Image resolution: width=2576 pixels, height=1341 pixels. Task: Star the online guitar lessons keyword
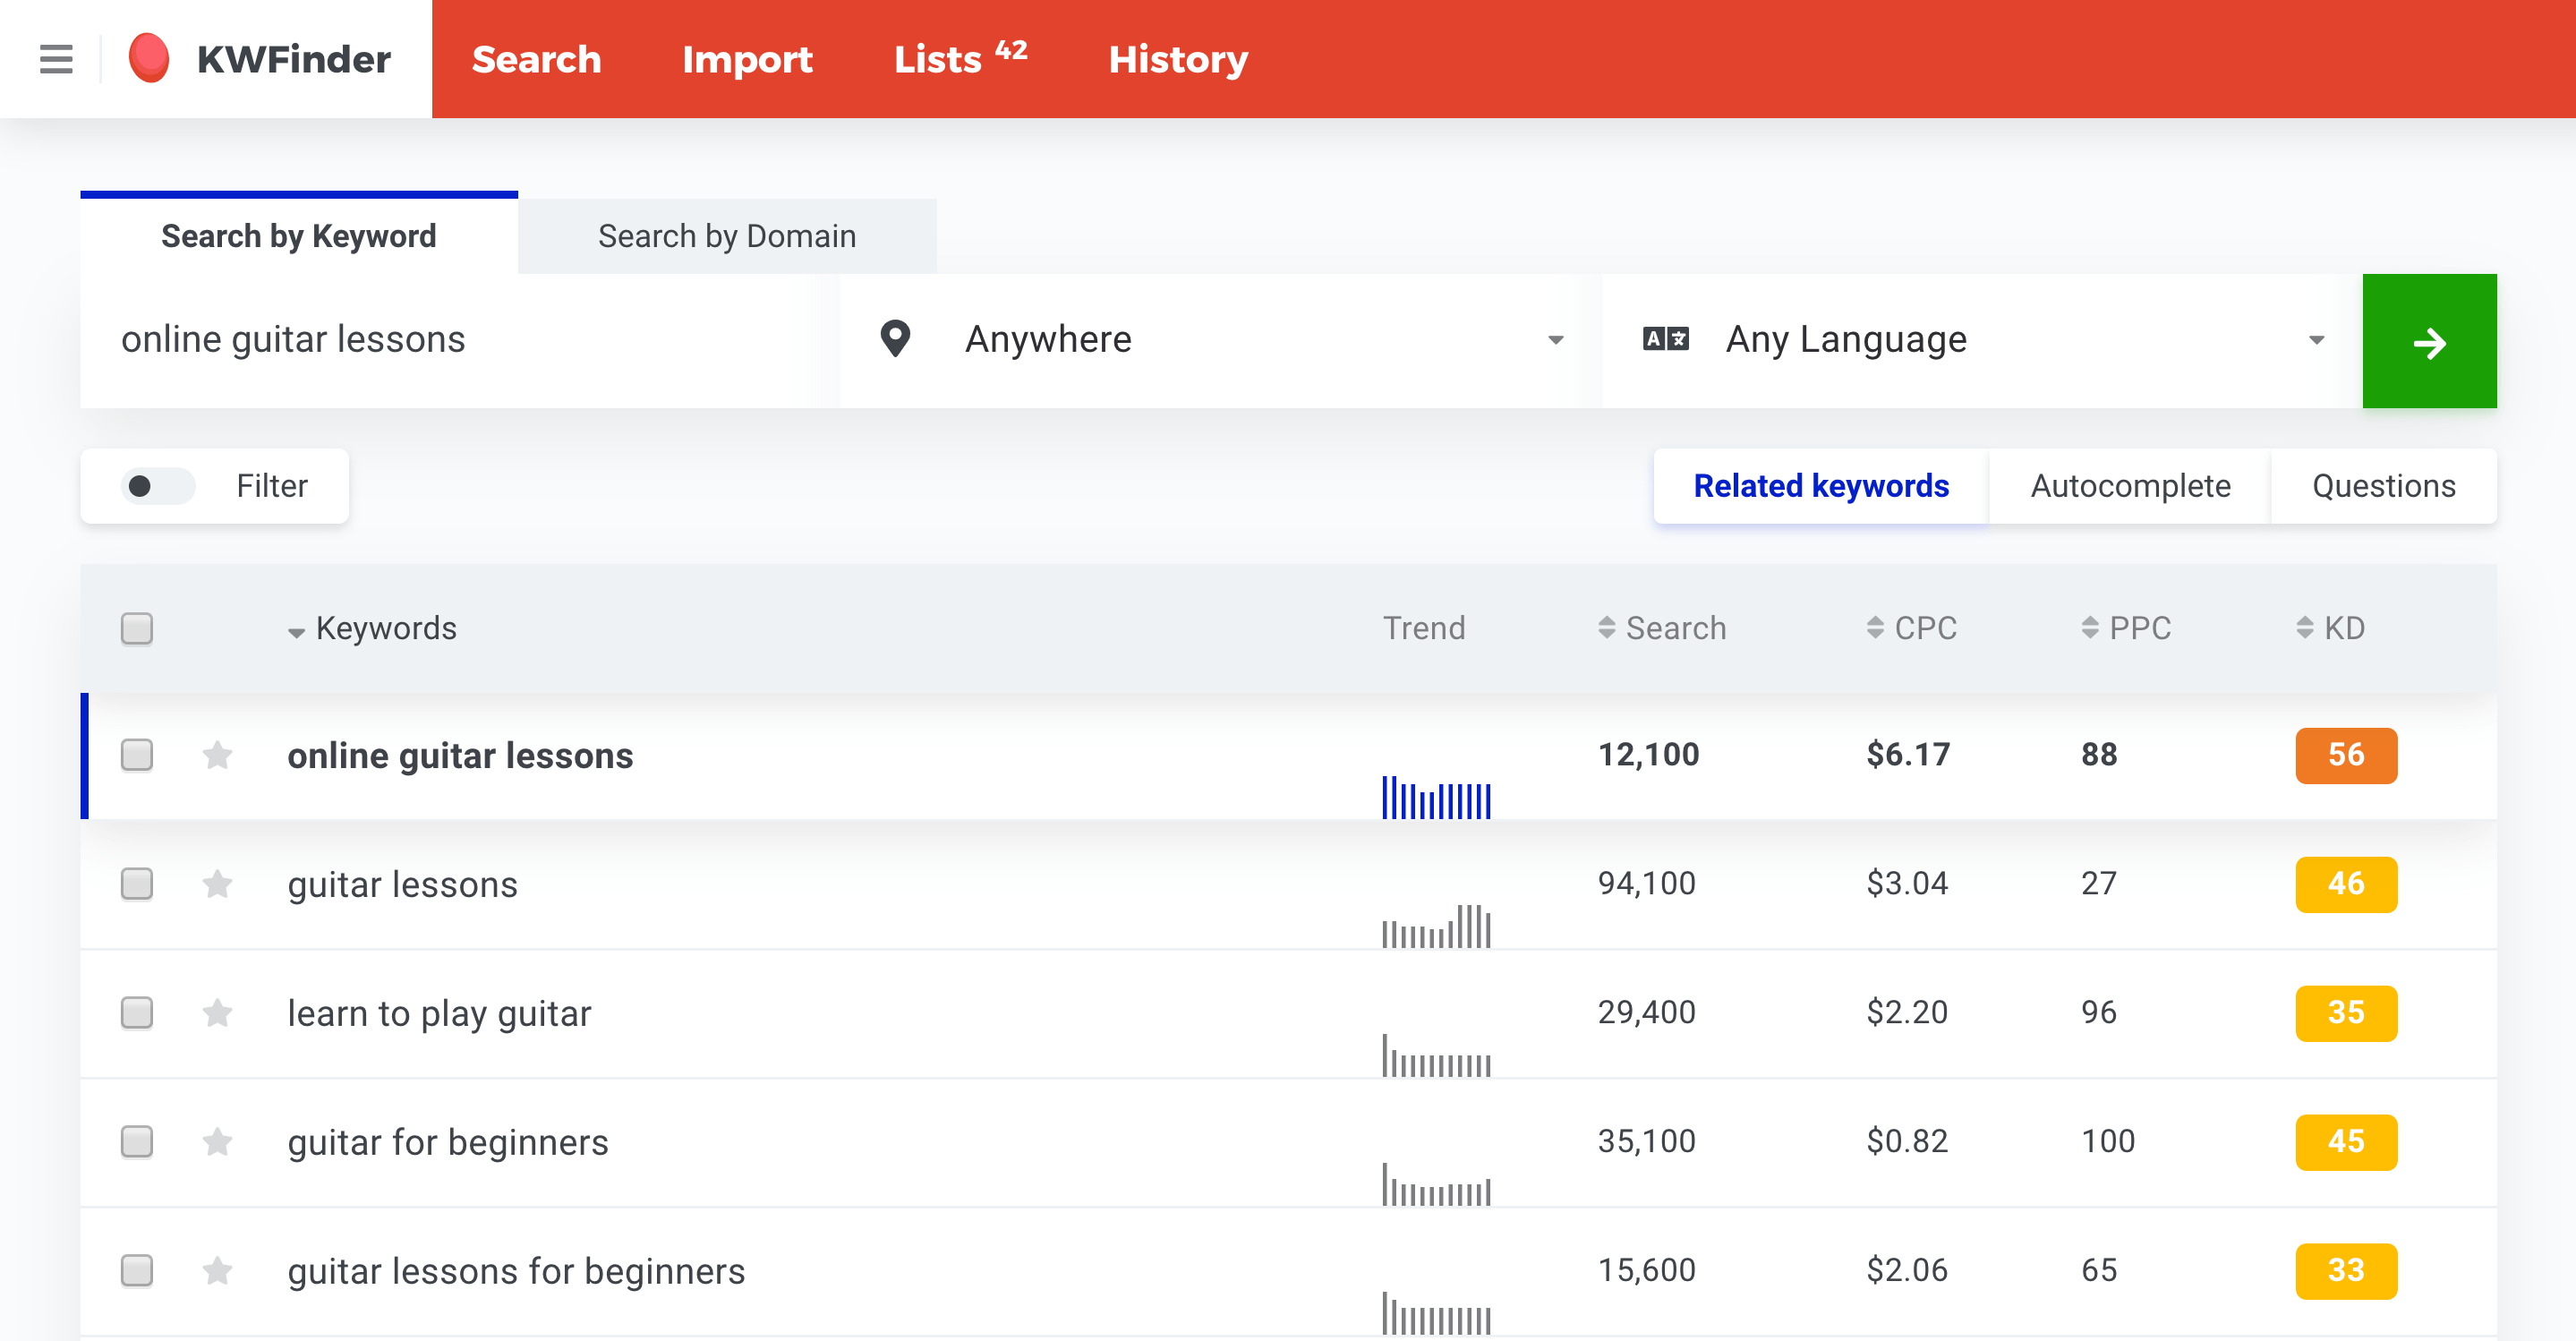[217, 755]
